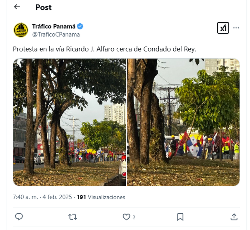This screenshot has height=230, width=250.
Task: Click the like count number 2
Action: pos(134,217)
